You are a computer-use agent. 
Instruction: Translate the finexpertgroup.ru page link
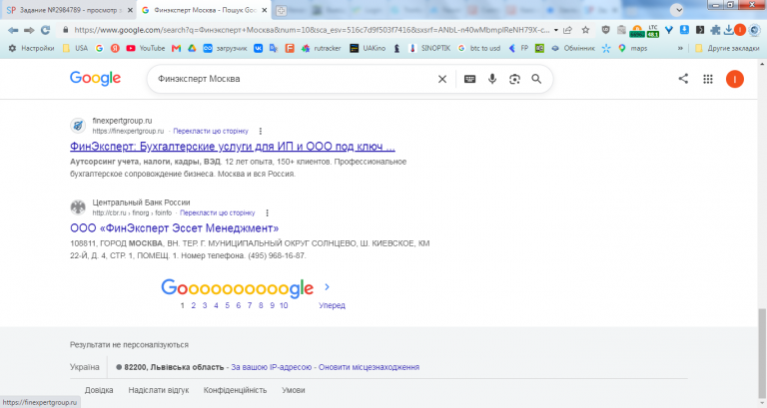tap(211, 131)
